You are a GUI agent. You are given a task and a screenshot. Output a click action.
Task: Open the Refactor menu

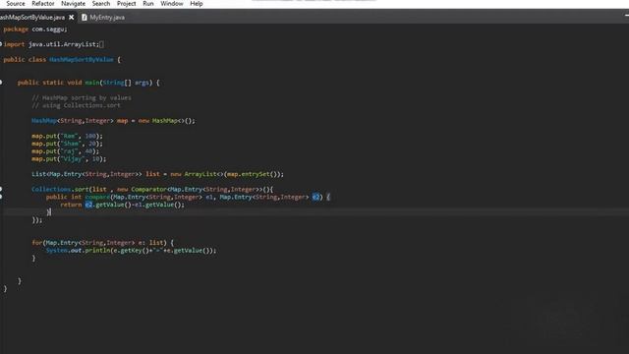(x=43, y=4)
